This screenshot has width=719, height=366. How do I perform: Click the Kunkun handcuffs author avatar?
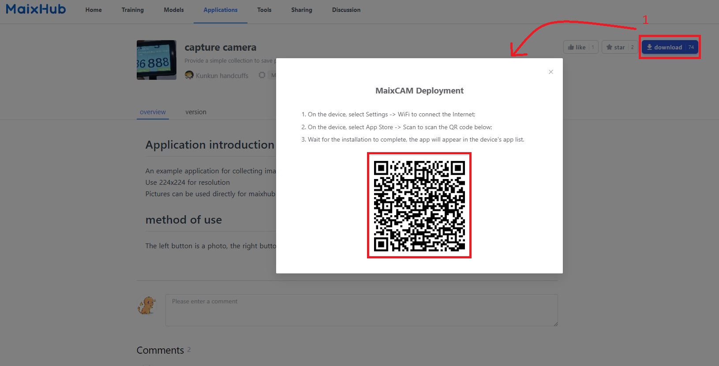(x=189, y=75)
